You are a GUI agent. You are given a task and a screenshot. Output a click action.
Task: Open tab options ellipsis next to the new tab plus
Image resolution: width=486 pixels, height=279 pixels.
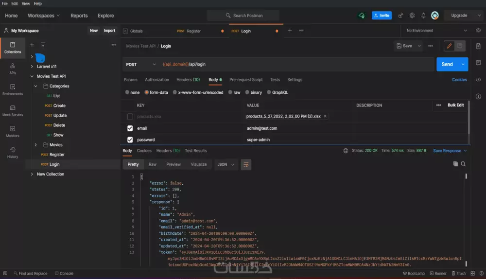coord(301,31)
